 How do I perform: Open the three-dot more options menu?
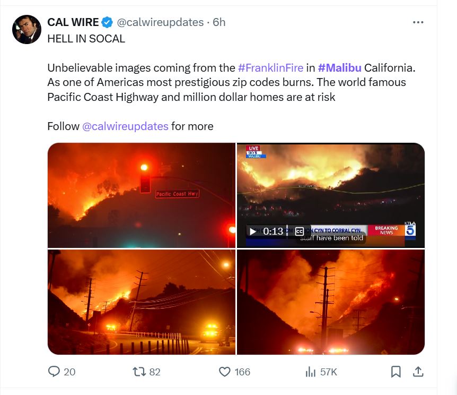[418, 22]
